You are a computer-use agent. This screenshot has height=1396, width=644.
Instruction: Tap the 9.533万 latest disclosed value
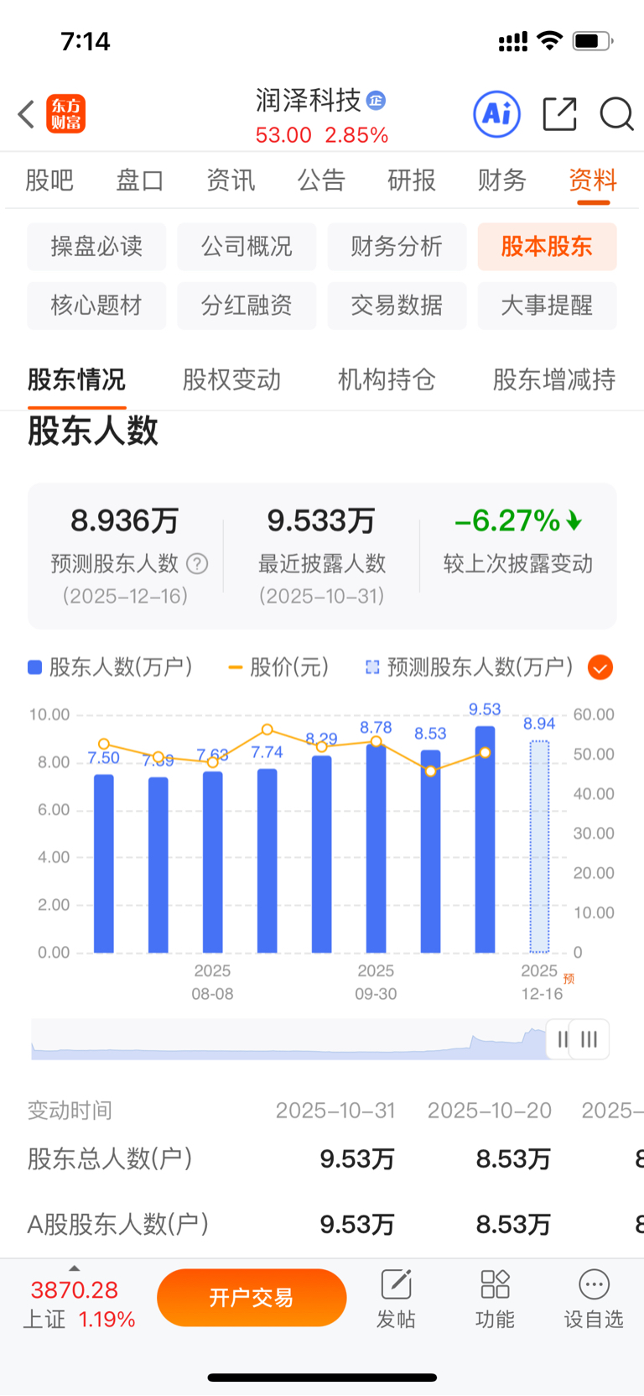click(x=321, y=520)
